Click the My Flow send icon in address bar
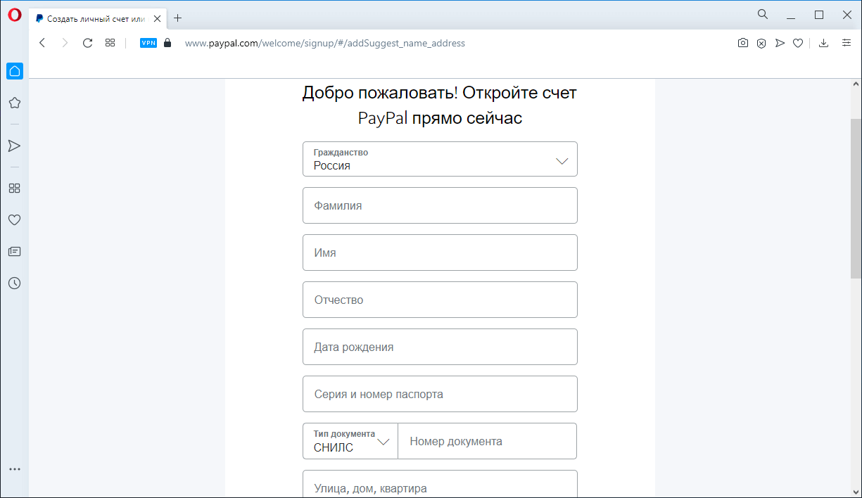862x498 pixels. coord(780,43)
